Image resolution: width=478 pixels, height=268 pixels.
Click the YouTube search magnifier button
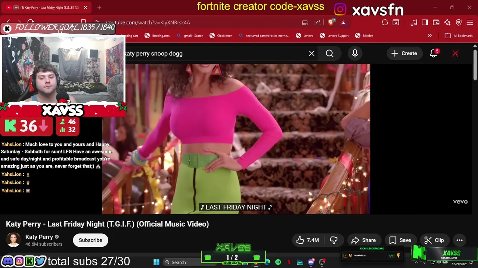pyautogui.click(x=329, y=53)
